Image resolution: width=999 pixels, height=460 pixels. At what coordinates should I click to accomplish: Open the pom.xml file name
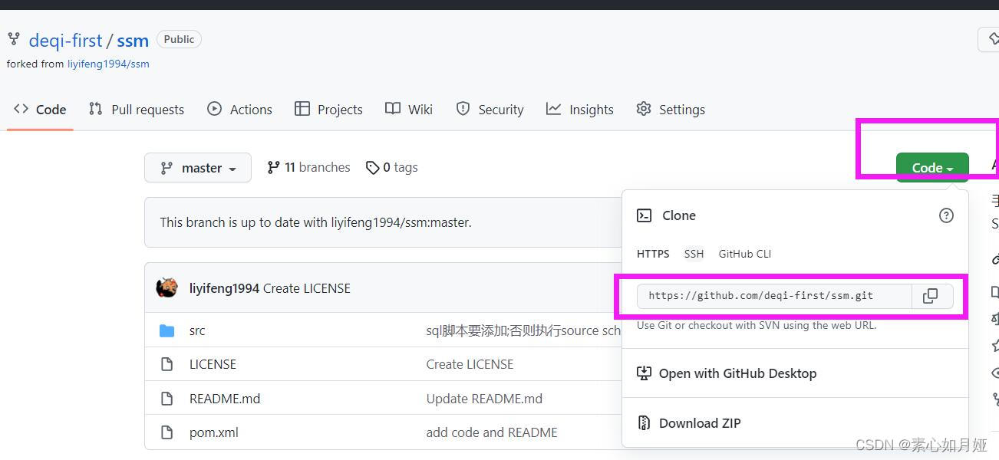coord(214,432)
